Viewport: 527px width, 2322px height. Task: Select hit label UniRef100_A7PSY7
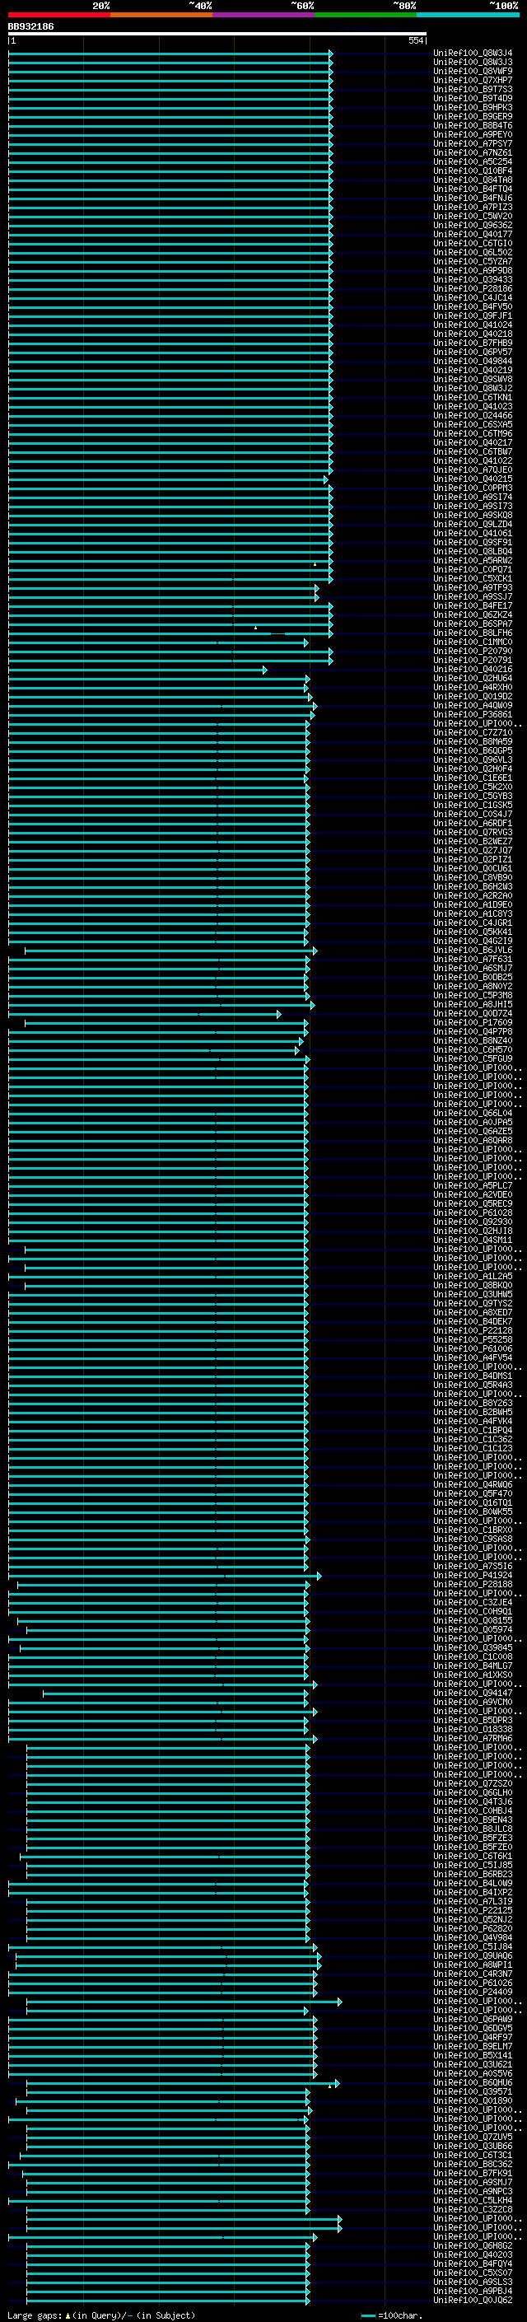point(473,143)
